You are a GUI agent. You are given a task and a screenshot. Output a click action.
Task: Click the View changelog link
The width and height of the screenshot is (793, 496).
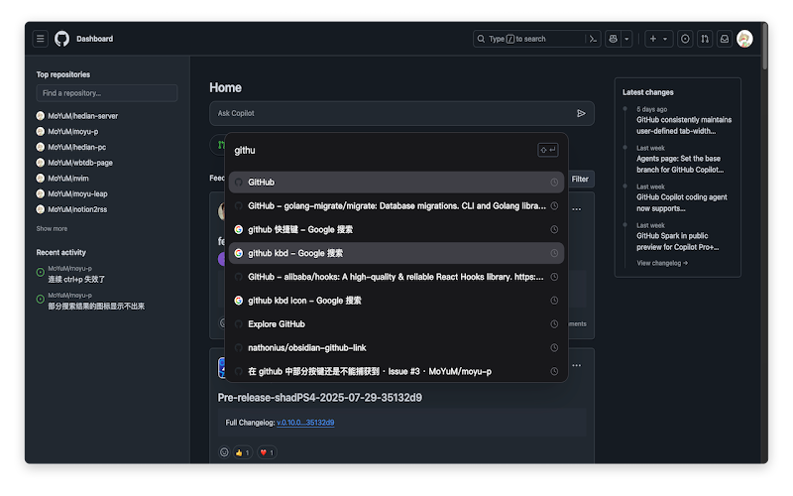pos(662,263)
